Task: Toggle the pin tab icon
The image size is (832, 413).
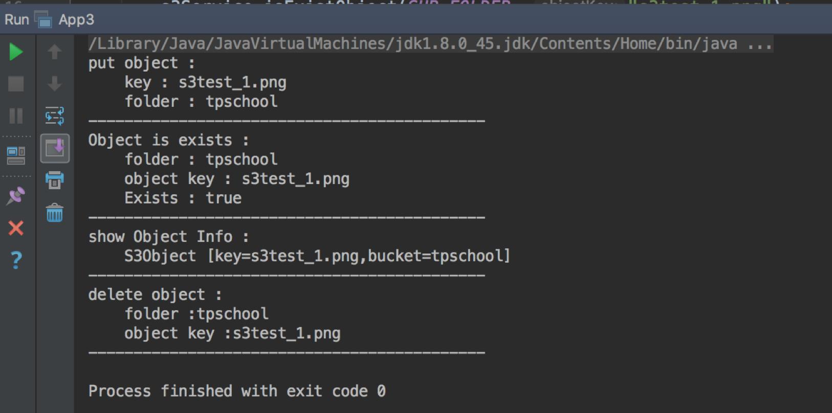Action: (x=16, y=195)
